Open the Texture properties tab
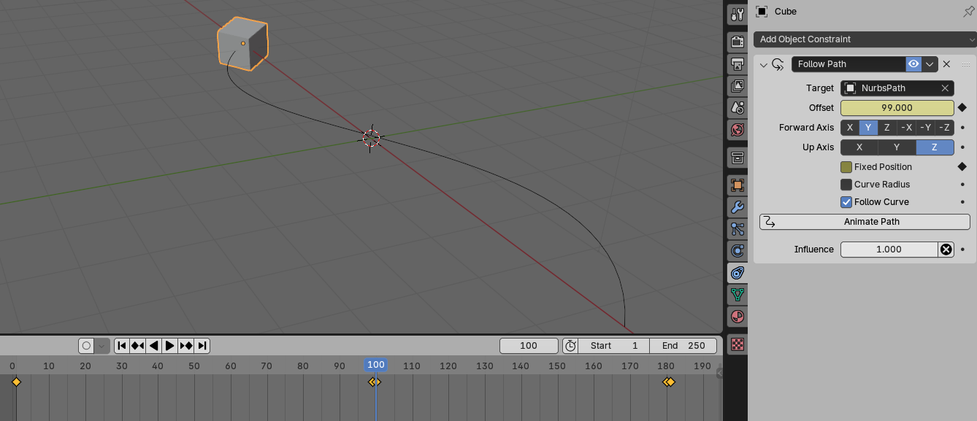The width and height of the screenshot is (977, 421). [x=737, y=344]
